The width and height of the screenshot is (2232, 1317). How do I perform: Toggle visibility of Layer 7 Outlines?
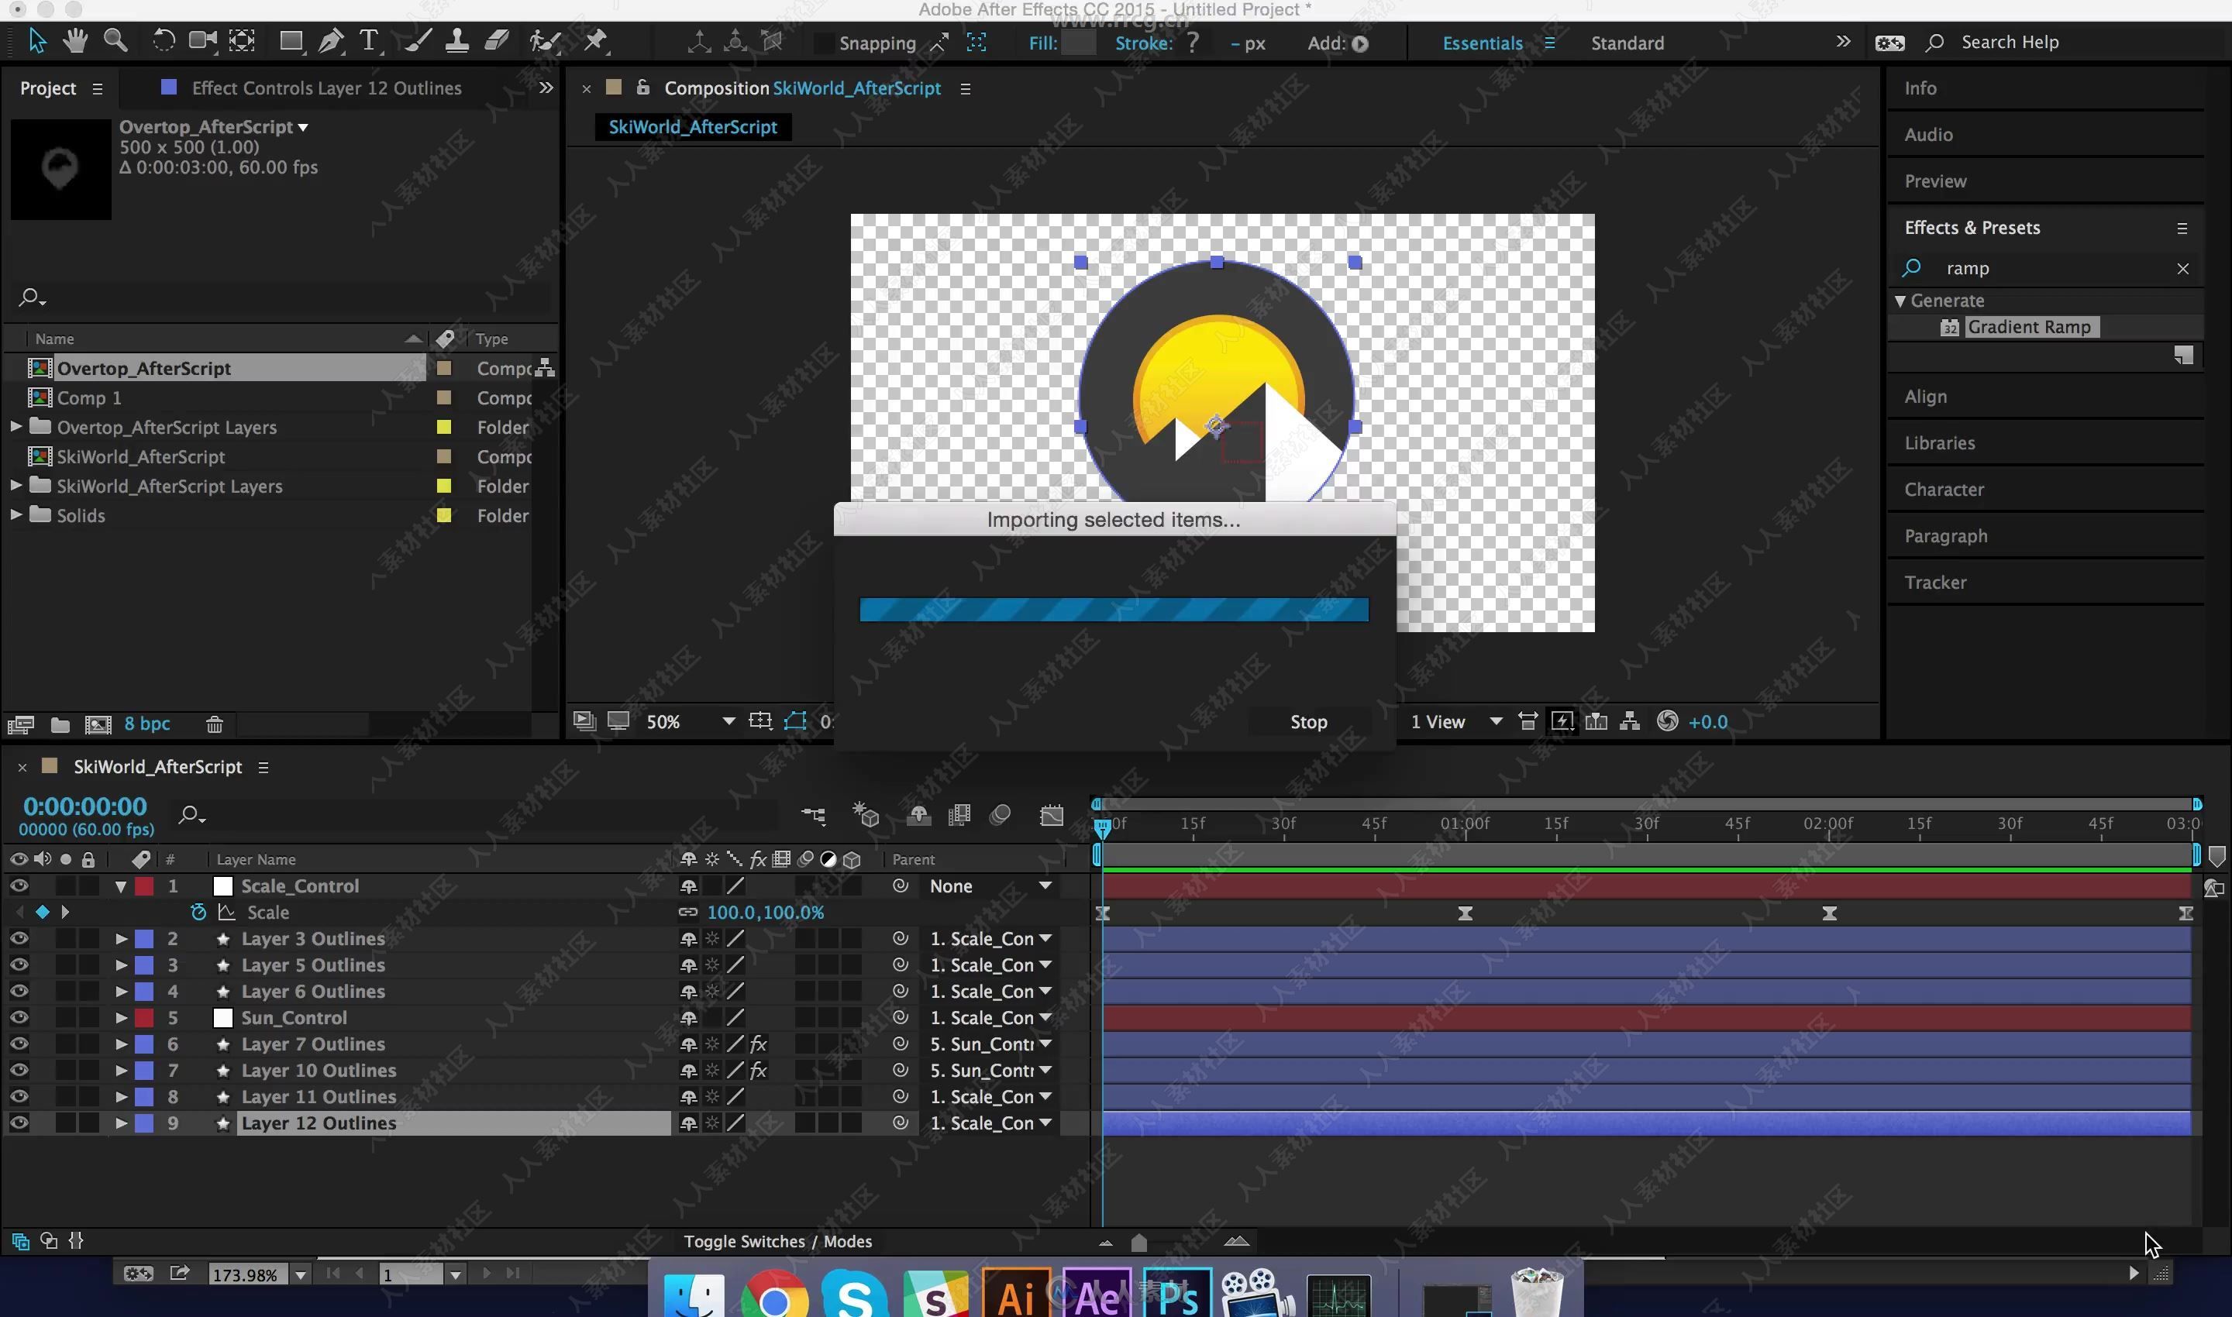(20, 1043)
